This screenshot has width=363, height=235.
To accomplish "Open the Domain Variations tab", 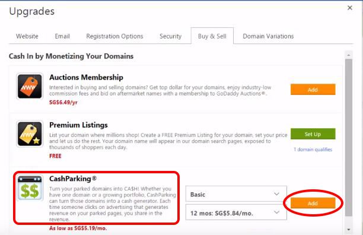I will coord(268,36).
